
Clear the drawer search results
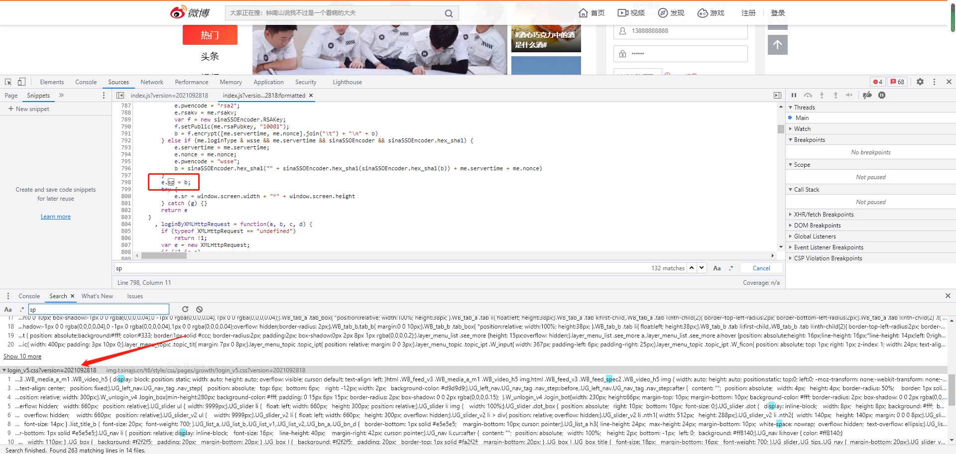tap(199, 309)
